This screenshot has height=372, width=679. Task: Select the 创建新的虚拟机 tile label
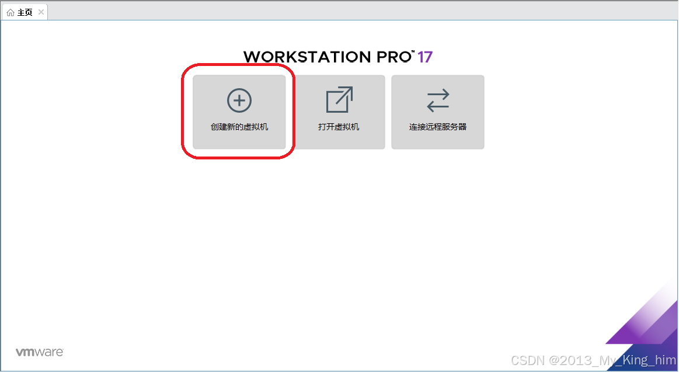[x=239, y=127]
